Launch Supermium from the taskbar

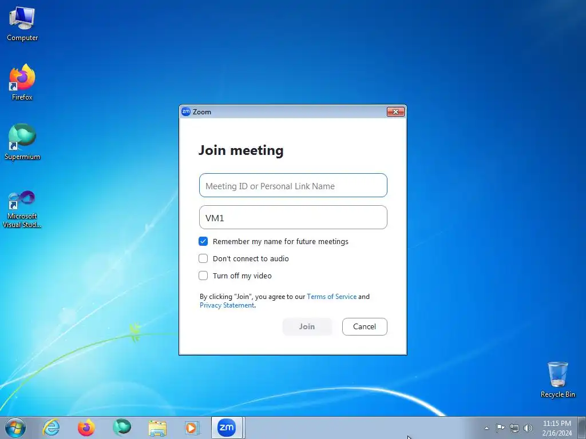pos(122,428)
